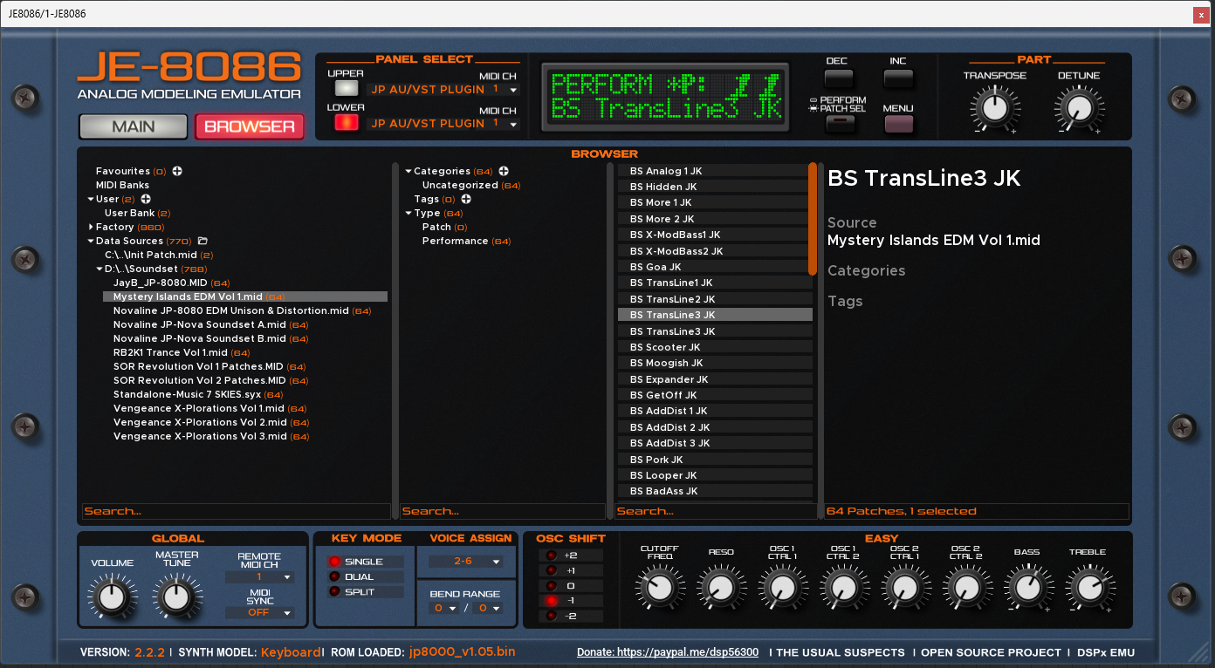Toggle the PERFORM / PATCH SEL button
The height and width of the screenshot is (668, 1215).
pyautogui.click(x=839, y=123)
